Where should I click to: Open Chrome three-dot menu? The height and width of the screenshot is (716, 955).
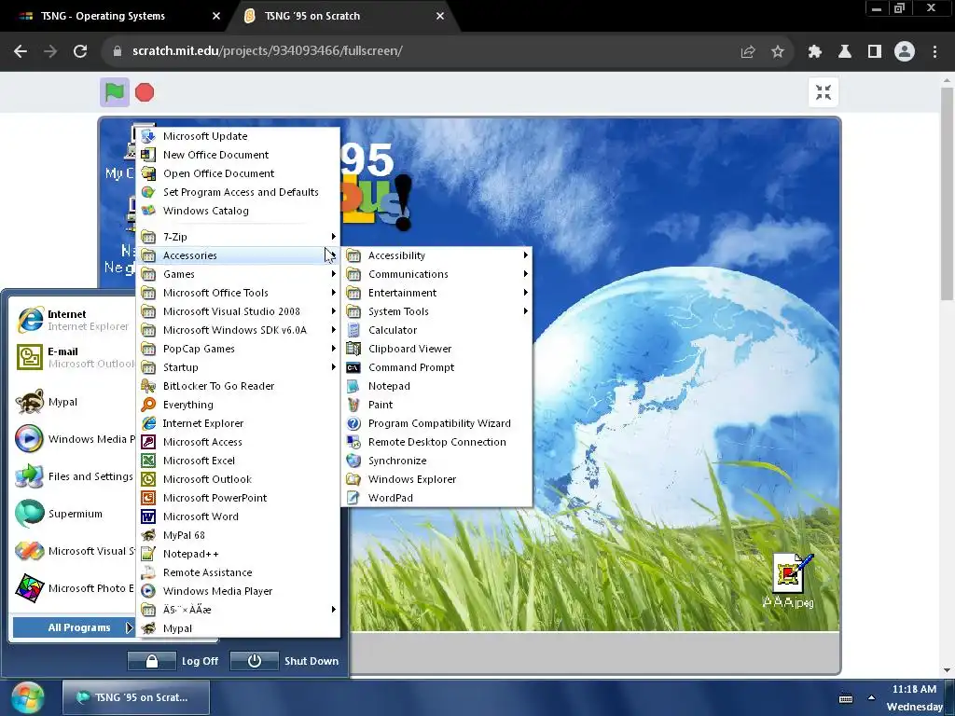point(934,51)
